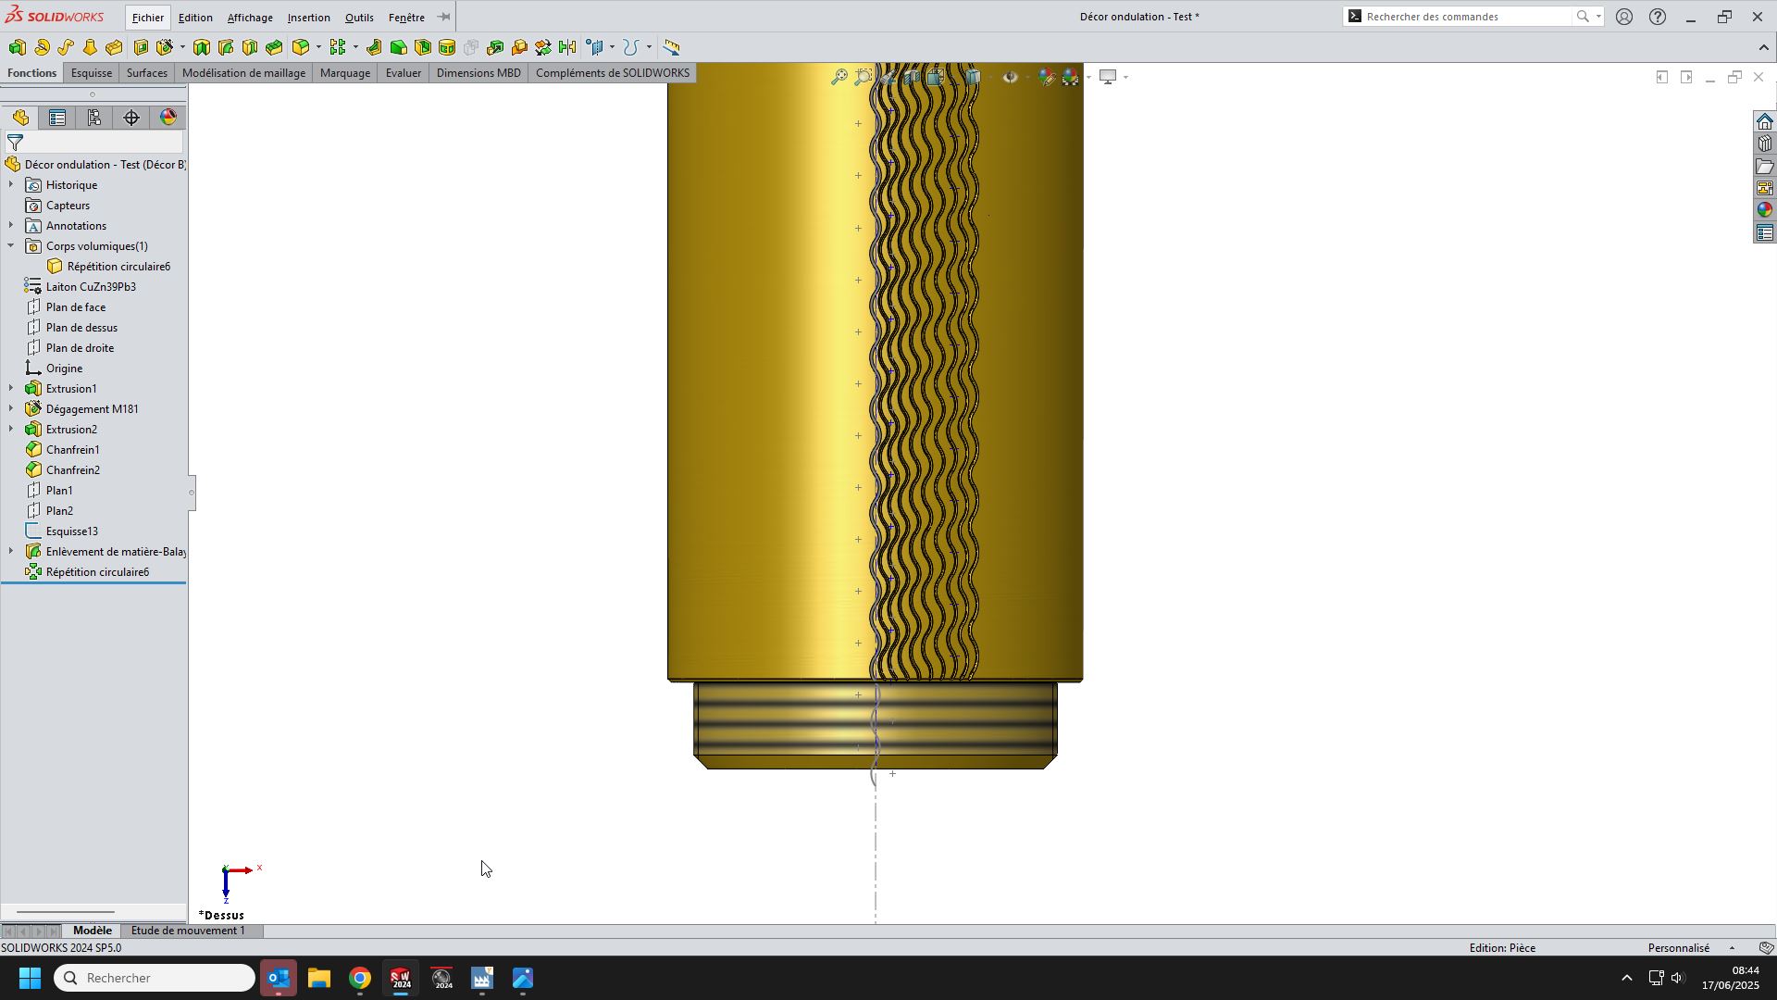Select Esquisse13 in the feature tree

(72, 531)
